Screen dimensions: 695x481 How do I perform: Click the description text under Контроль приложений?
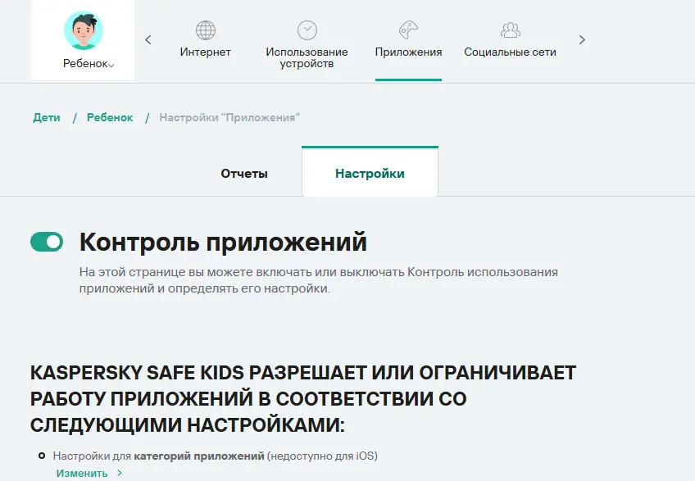tap(319, 280)
